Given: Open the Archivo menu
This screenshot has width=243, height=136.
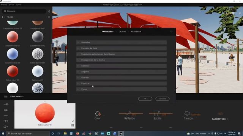Looking at the screenshot, I should [4, 5].
